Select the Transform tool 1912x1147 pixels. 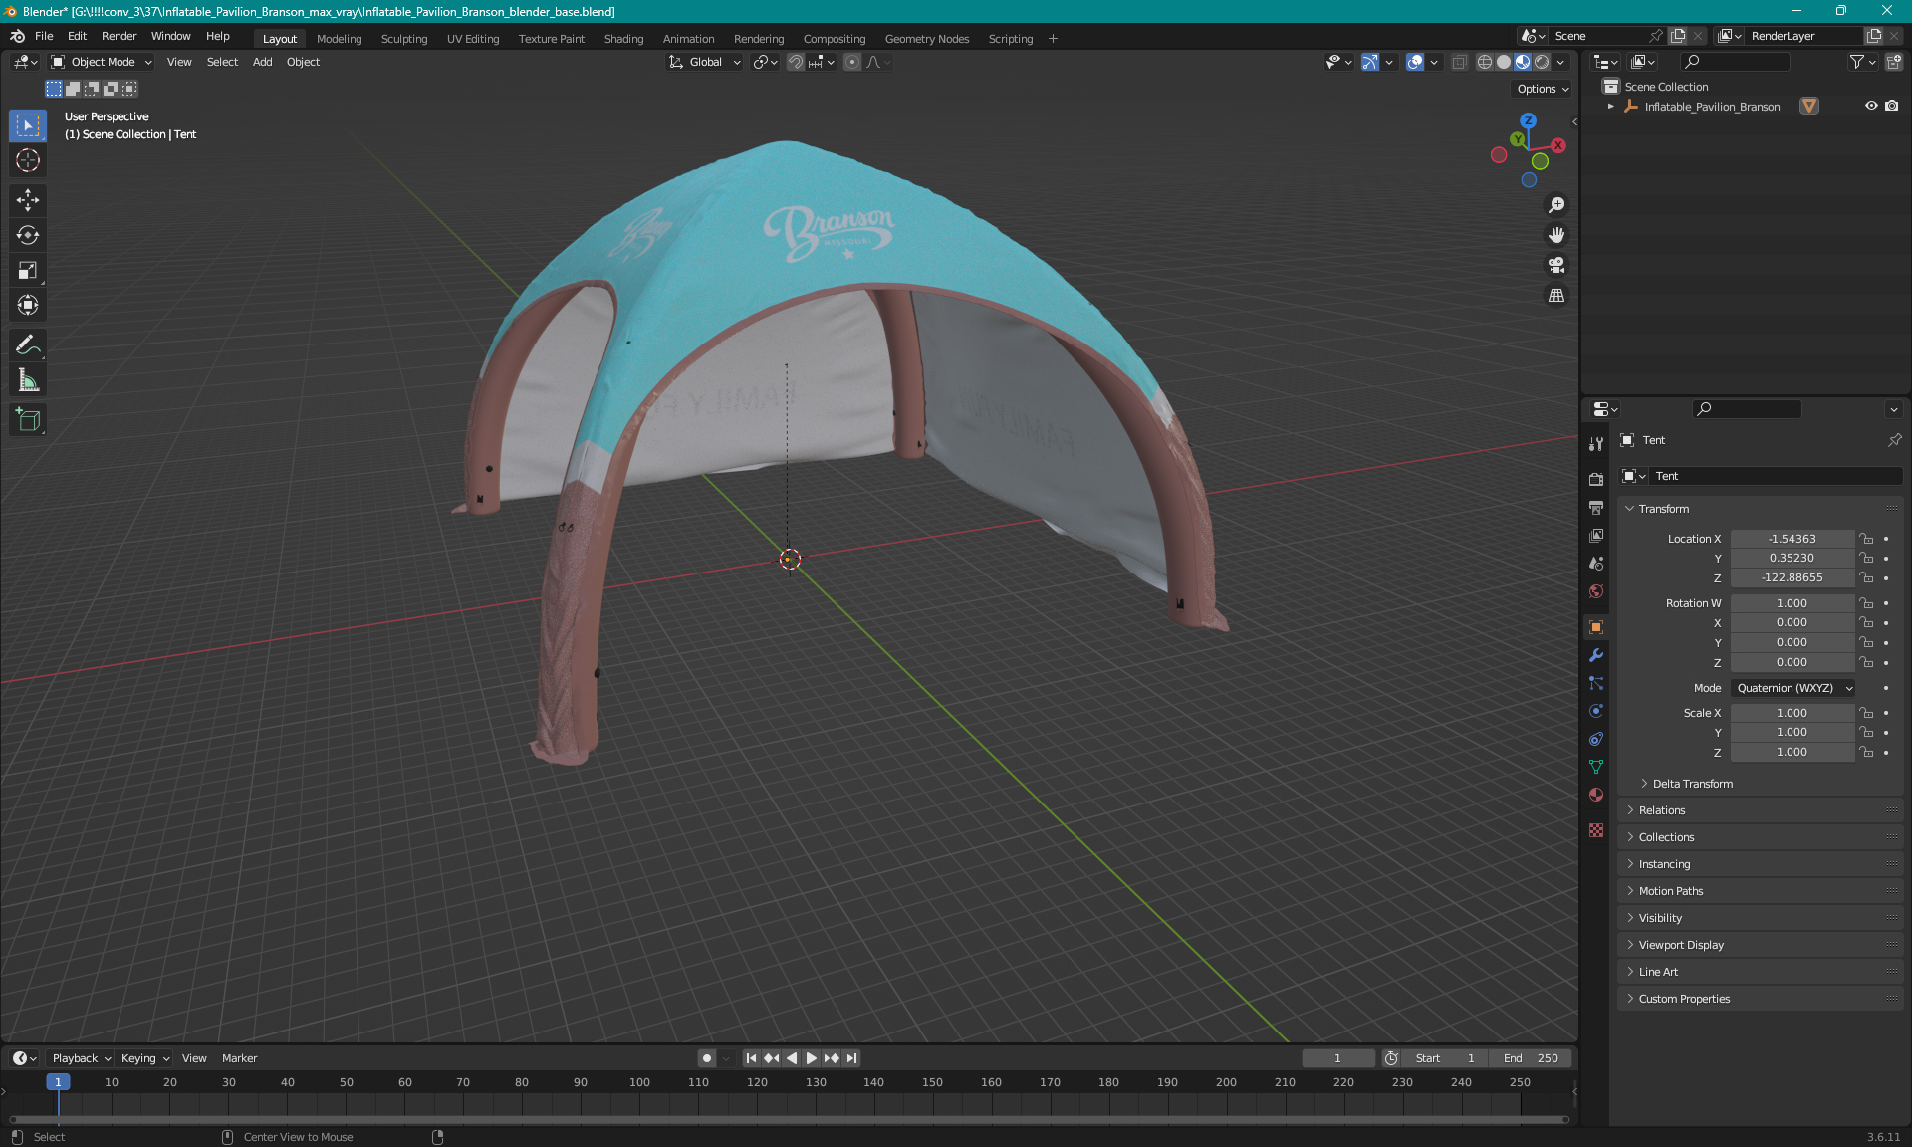point(28,305)
